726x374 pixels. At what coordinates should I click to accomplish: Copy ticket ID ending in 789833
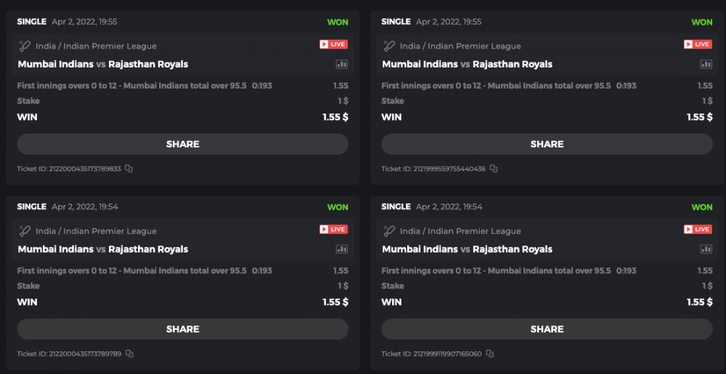[x=129, y=168]
